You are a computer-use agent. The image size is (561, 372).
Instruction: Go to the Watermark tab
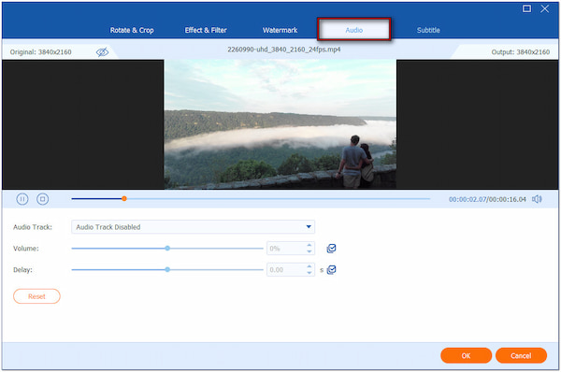(x=280, y=30)
